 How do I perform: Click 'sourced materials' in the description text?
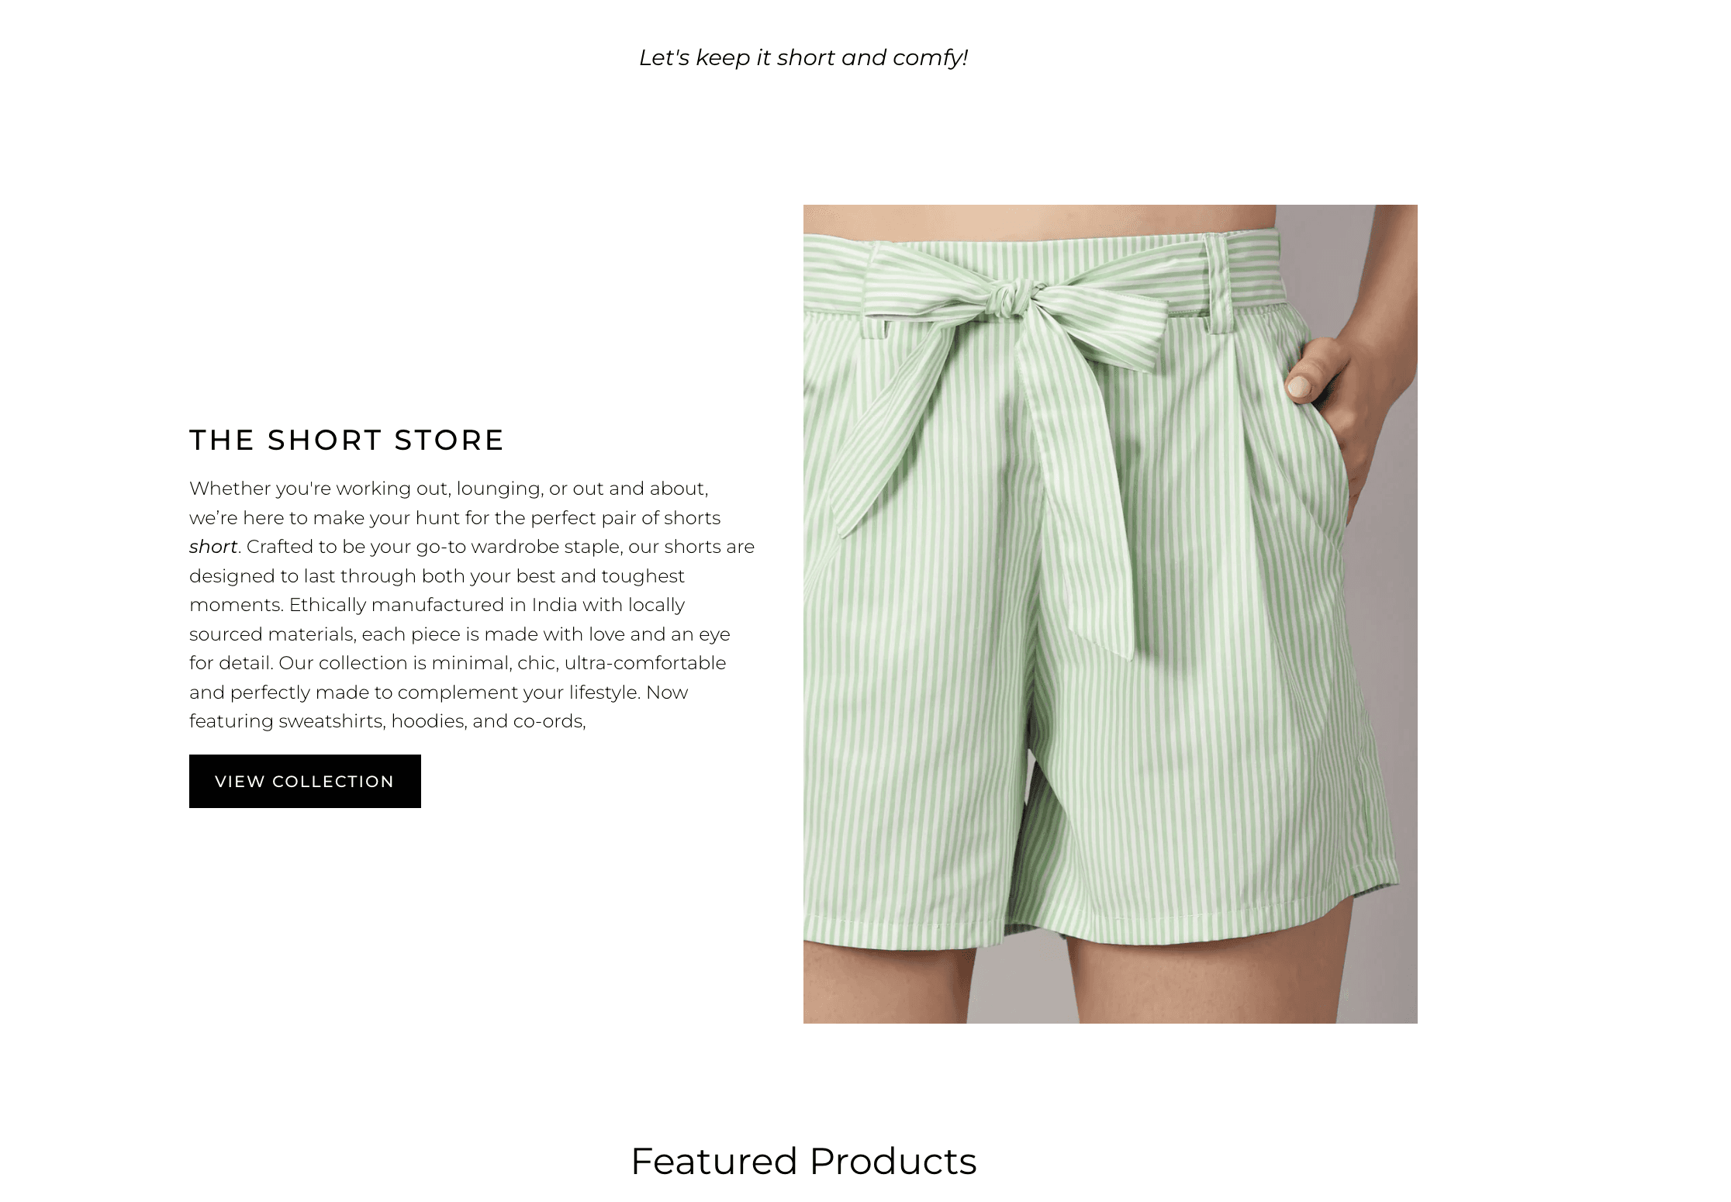tap(272, 634)
